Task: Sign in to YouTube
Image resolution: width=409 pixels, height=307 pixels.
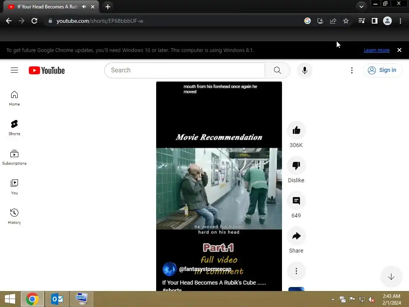Action: click(382, 70)
